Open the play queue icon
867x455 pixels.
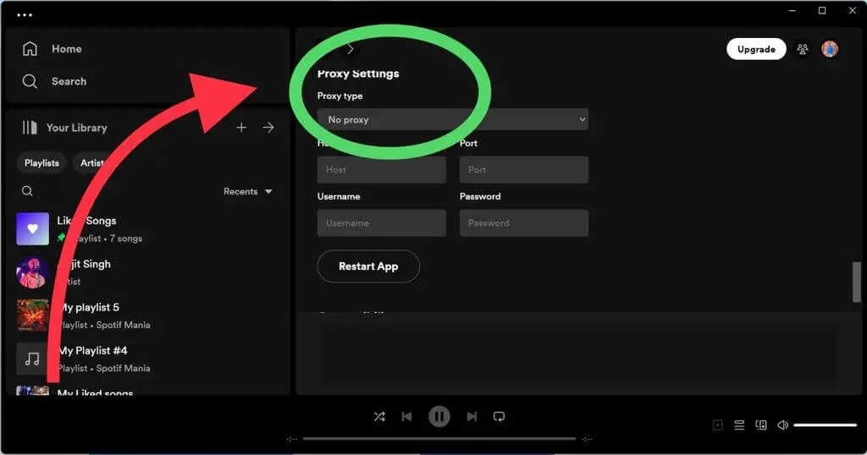pos(739,425)
